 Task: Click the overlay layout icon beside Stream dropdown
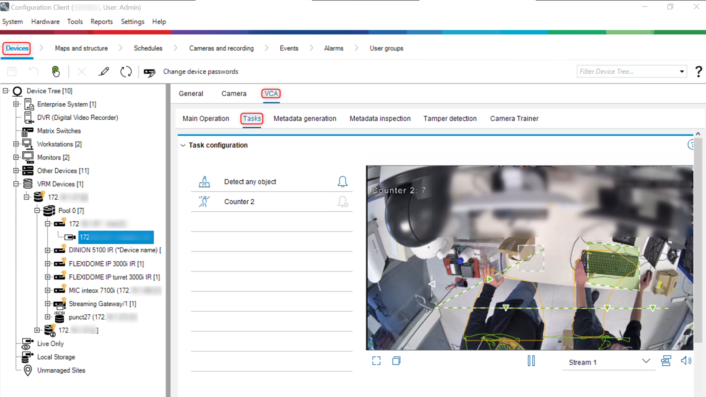coord(666,361)
